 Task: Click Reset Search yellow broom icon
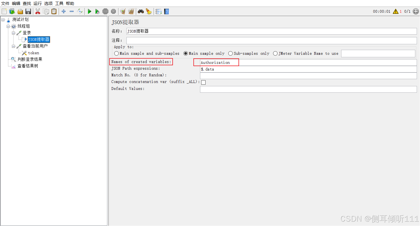click(x=149, y=11)
